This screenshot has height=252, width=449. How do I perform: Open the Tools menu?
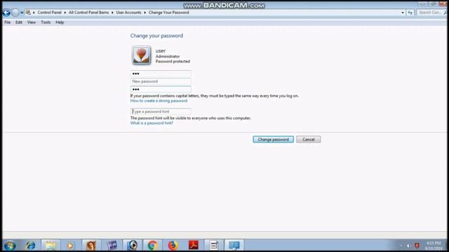point(46,22)
